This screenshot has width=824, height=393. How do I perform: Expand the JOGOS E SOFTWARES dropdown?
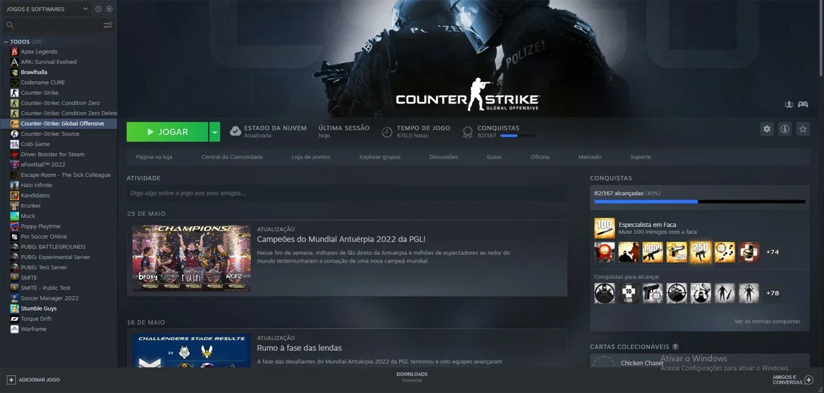pos(47,9)
